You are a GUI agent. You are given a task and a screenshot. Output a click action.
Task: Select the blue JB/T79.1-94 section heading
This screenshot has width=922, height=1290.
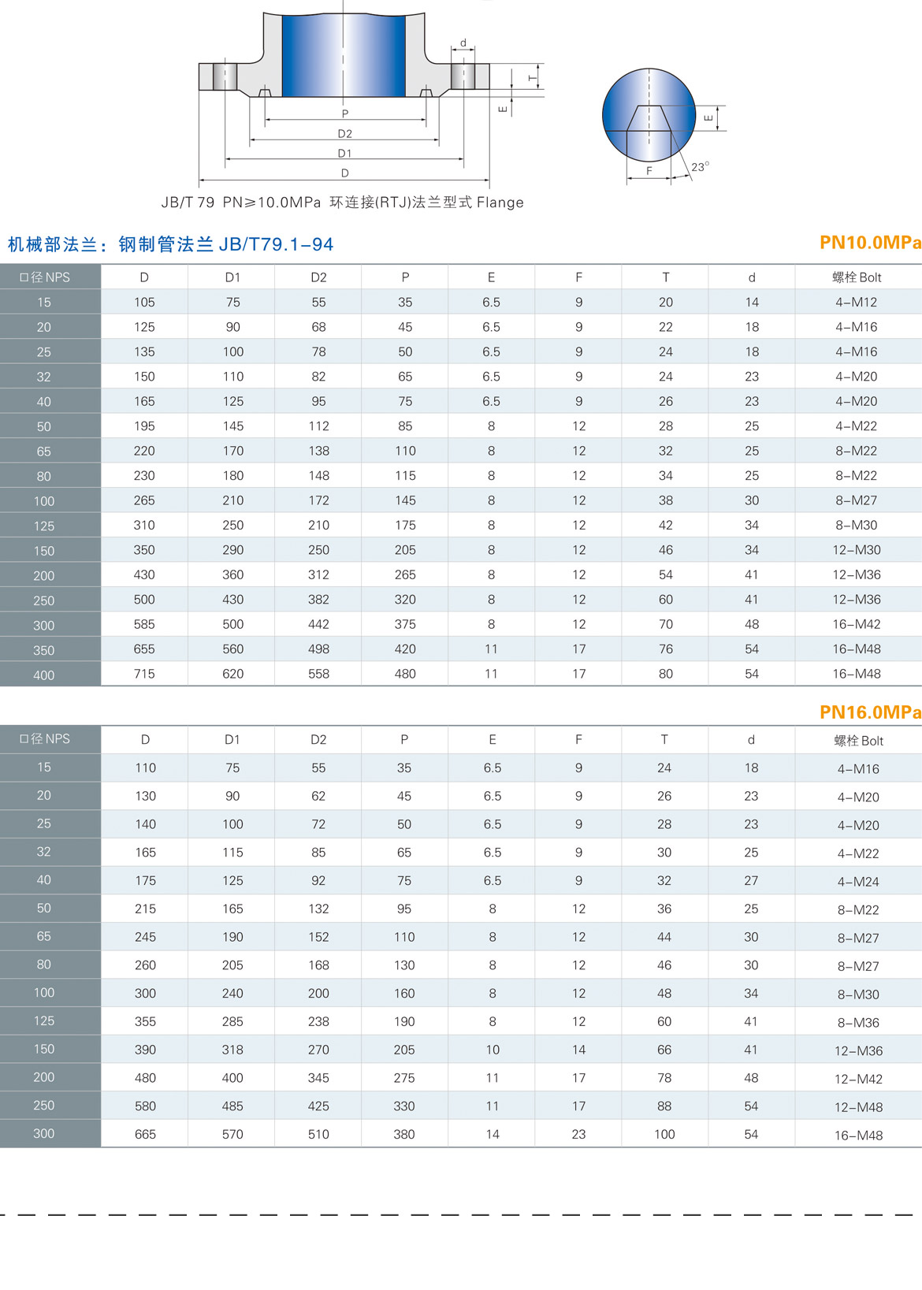(170, 244)
